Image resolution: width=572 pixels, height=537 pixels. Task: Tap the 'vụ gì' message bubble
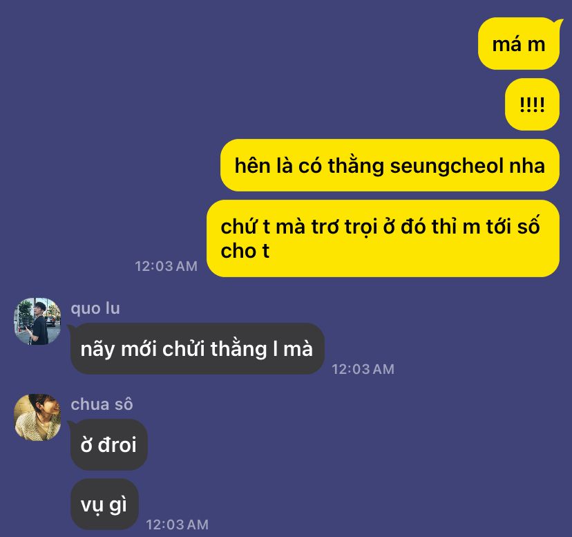(x=104, y=505)
